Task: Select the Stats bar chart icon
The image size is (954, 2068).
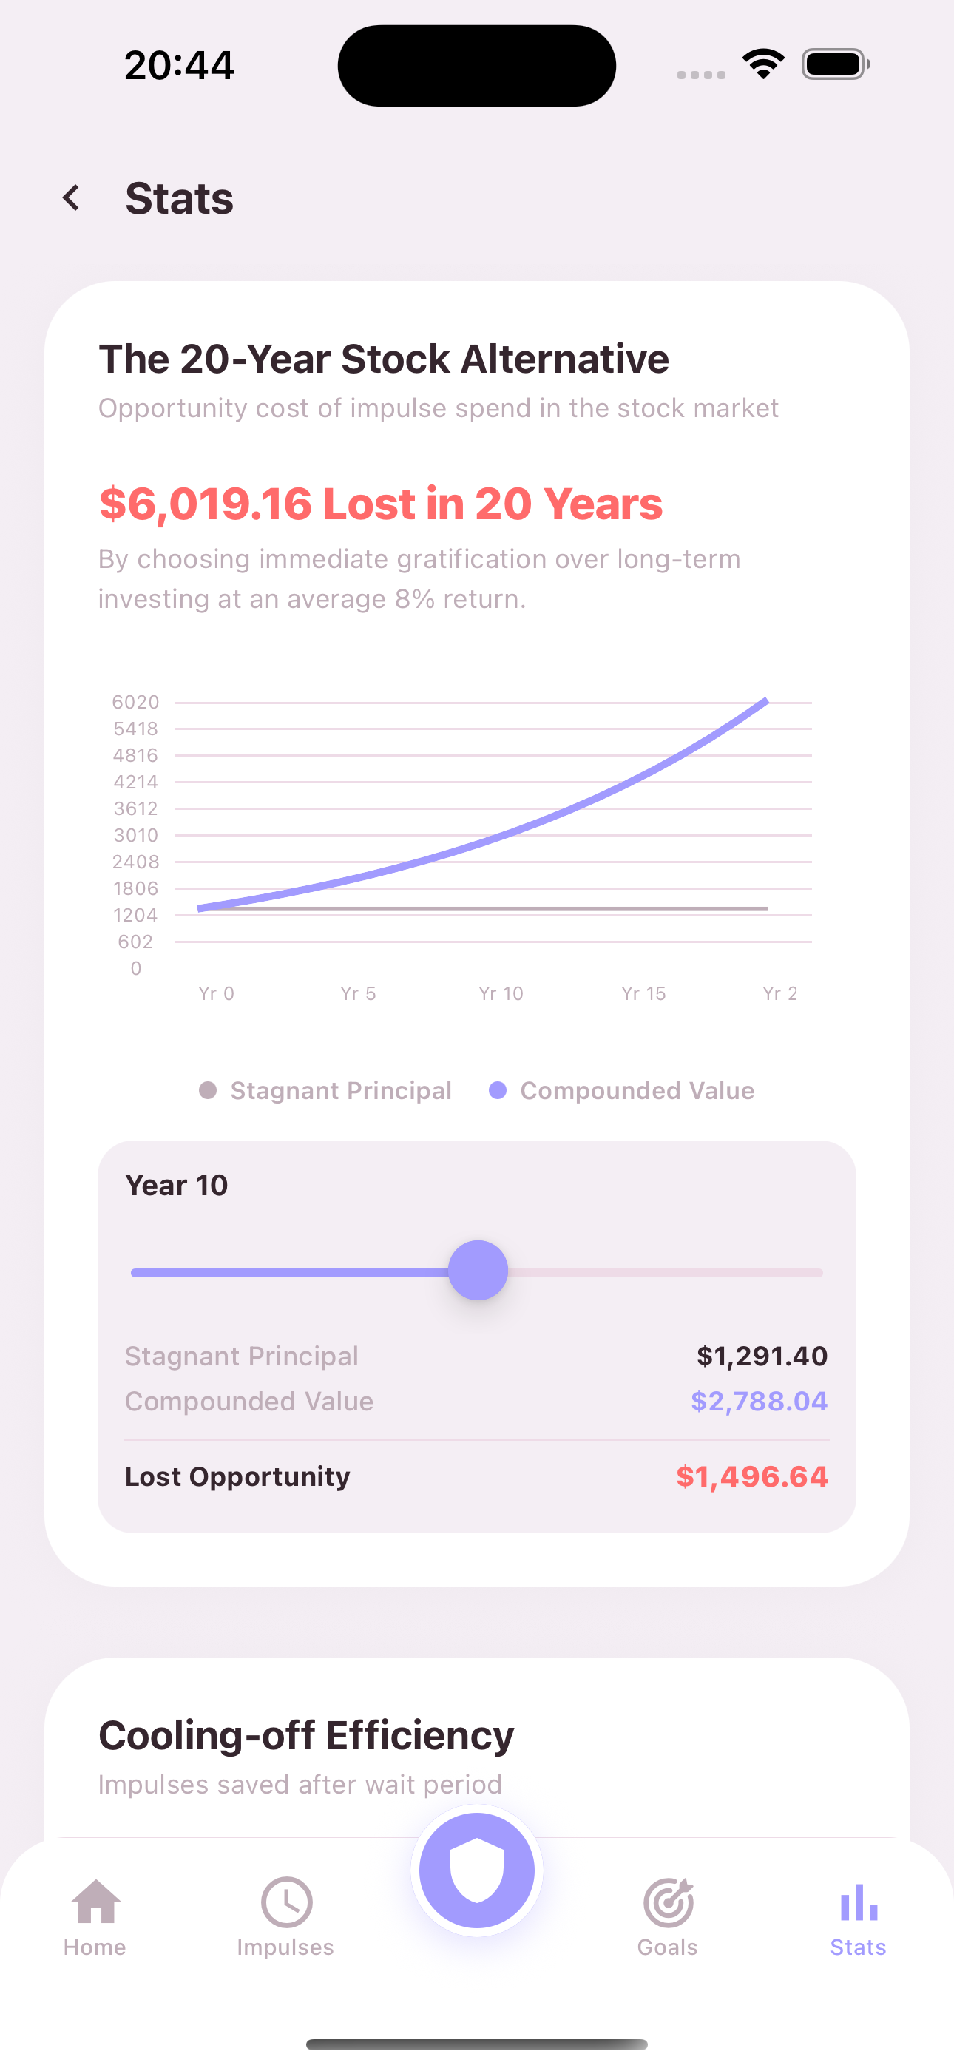Action: click(859, 1902)
